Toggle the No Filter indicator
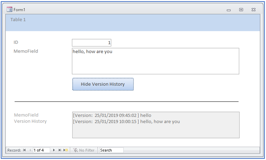The image size is (266, 160). (x=84, y=150)
